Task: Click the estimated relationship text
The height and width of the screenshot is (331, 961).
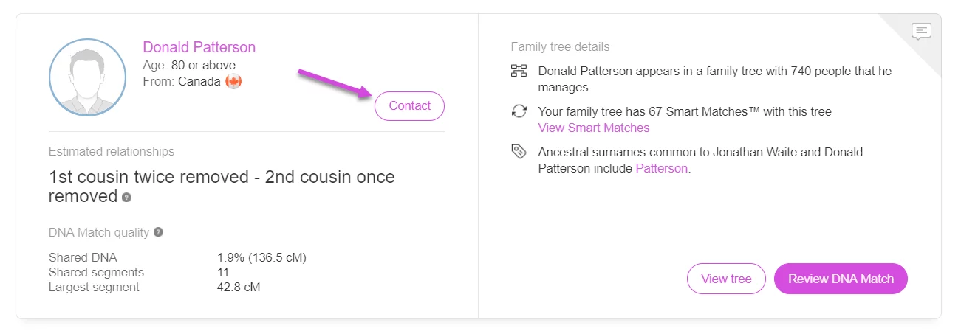Action: point(222,187)
